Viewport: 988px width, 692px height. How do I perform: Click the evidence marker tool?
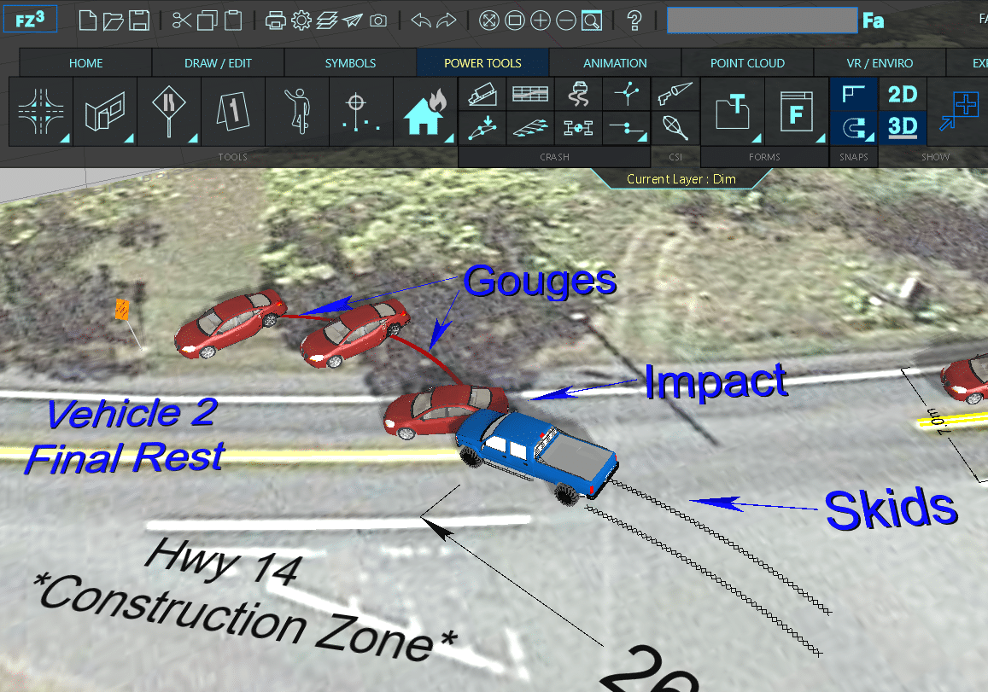[232, 112]
